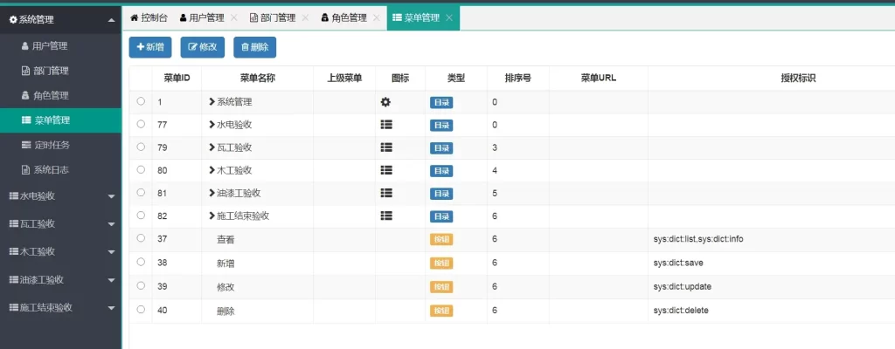Click the 部门管理 sidebar file icon
The width and height of the screenshot is (895, 349).
(x=24, y=71)
